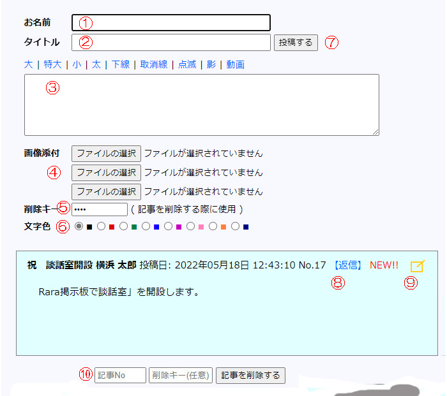Click the 【返信】 reply link on post No.17
447x396 pixels.
click(x=348, y=265)
